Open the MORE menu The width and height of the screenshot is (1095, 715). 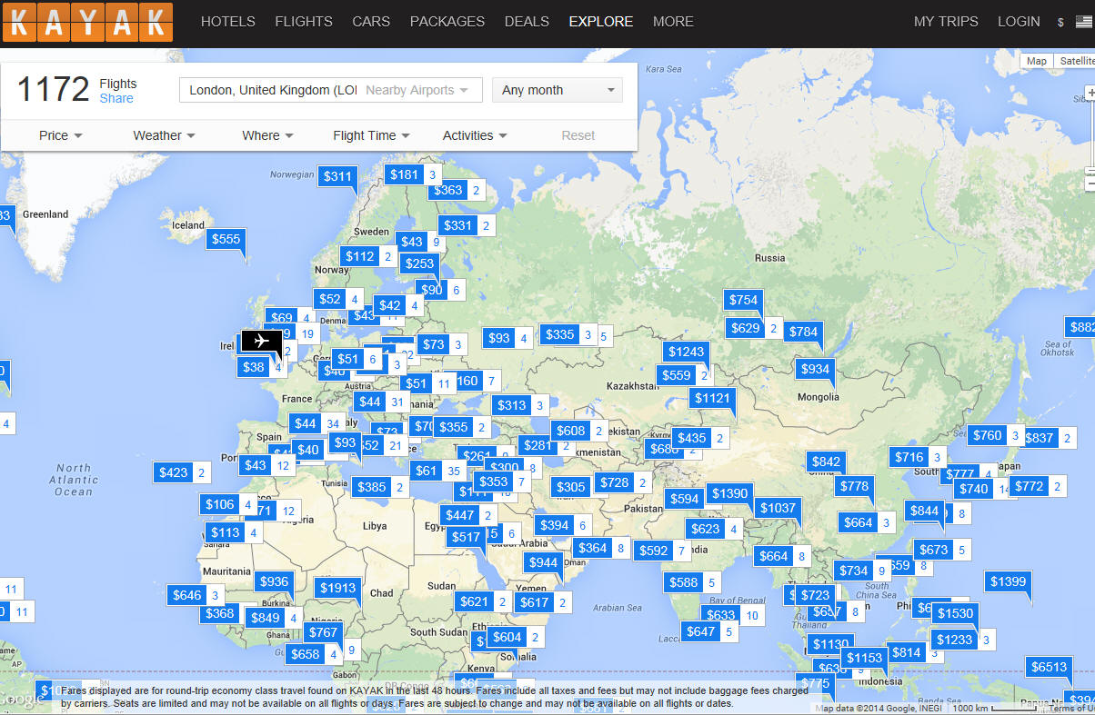click(673, 22)
